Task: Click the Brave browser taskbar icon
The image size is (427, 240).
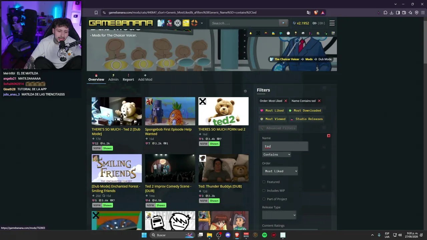Action: coord(237,235)
